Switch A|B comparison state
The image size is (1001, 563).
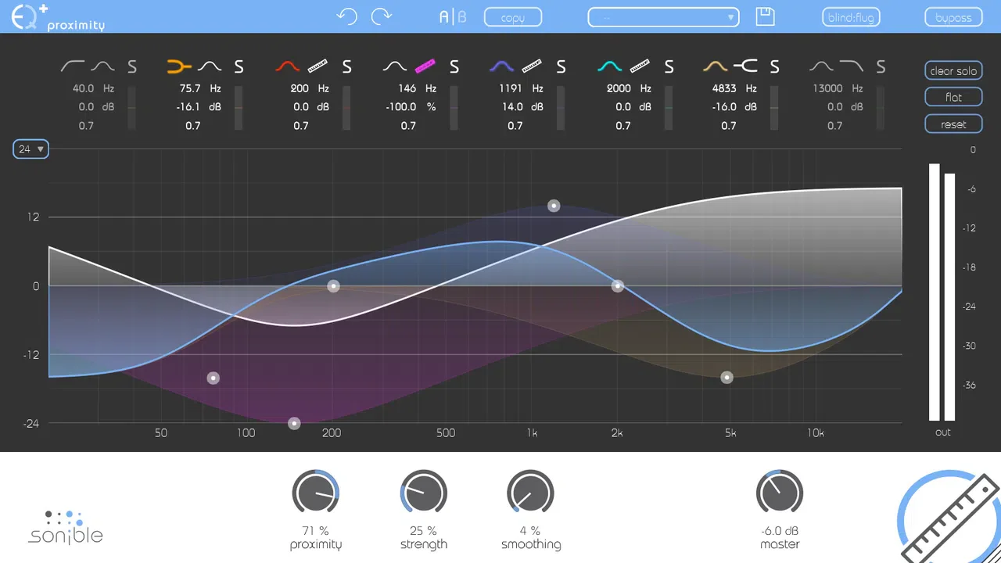[452, 16]
